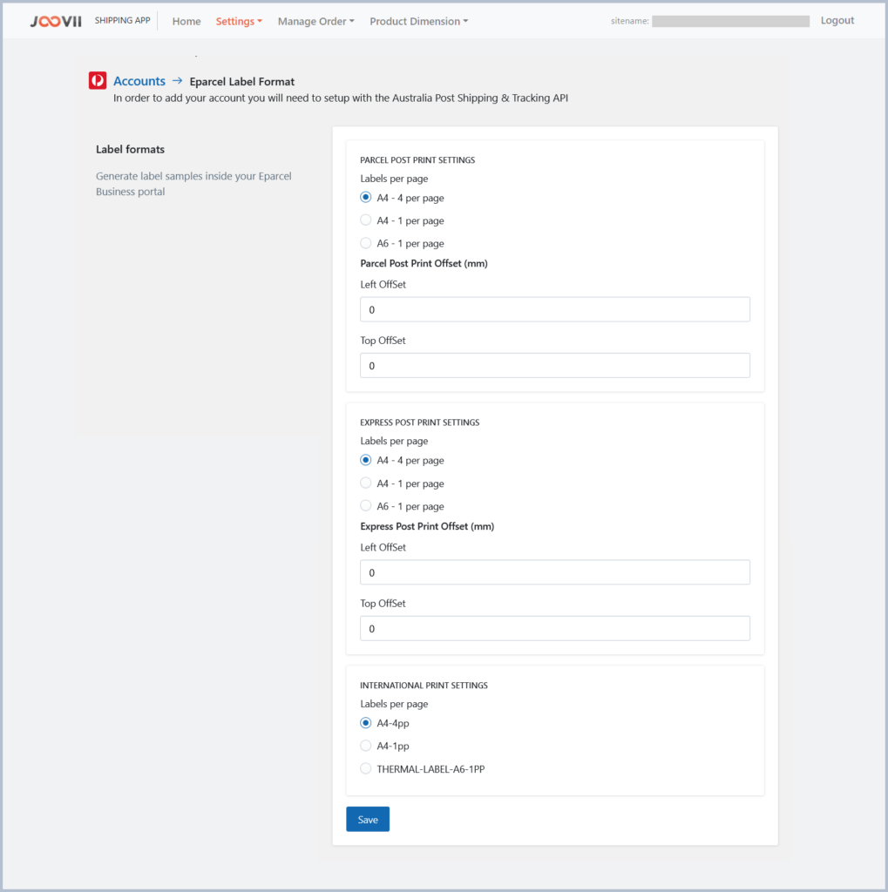
Task: Expand the Manage Order dropdown
Action: pos(315,22)
